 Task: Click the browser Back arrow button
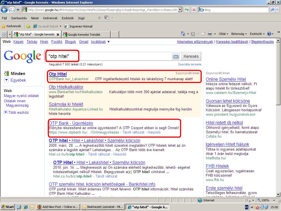click(x=4, y=10)
